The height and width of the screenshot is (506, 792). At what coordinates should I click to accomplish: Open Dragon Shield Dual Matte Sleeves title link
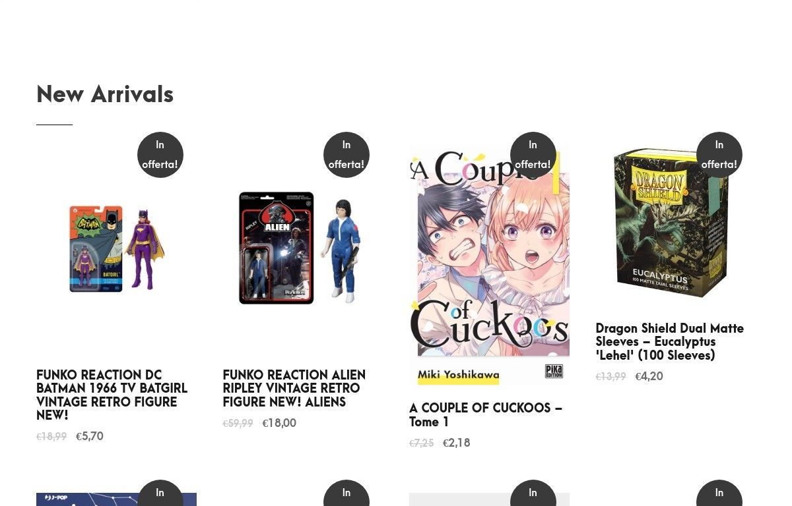[x=670, y=342]
